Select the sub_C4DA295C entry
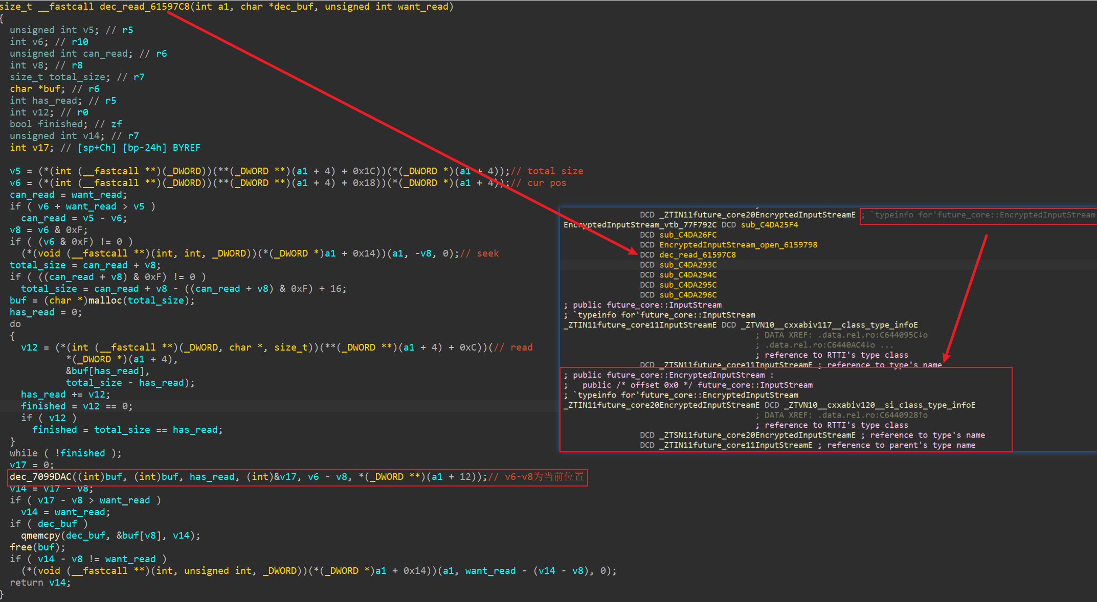 point(688,285)
